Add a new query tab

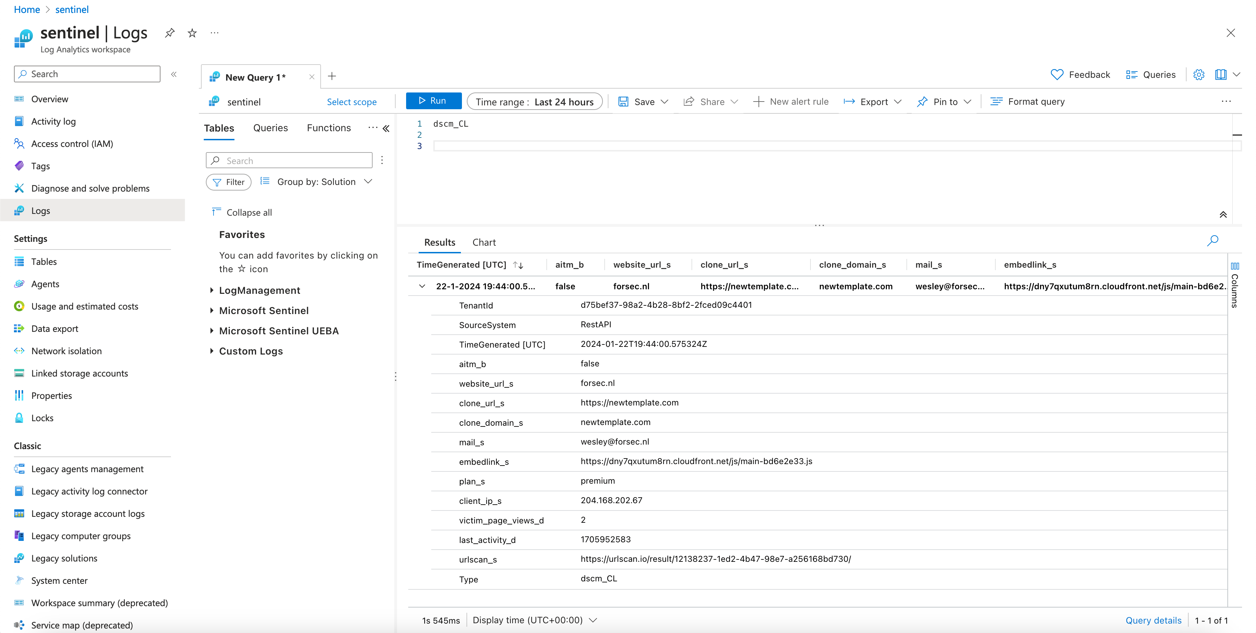[x=332, y=76]
